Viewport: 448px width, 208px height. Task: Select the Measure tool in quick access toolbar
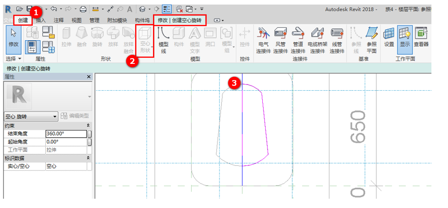tap(96, 9)
